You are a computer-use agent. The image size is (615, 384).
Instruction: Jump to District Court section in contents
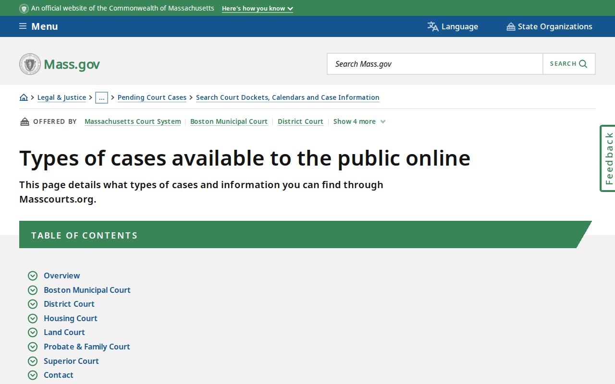pyautogui.click(x=69, y=304)
